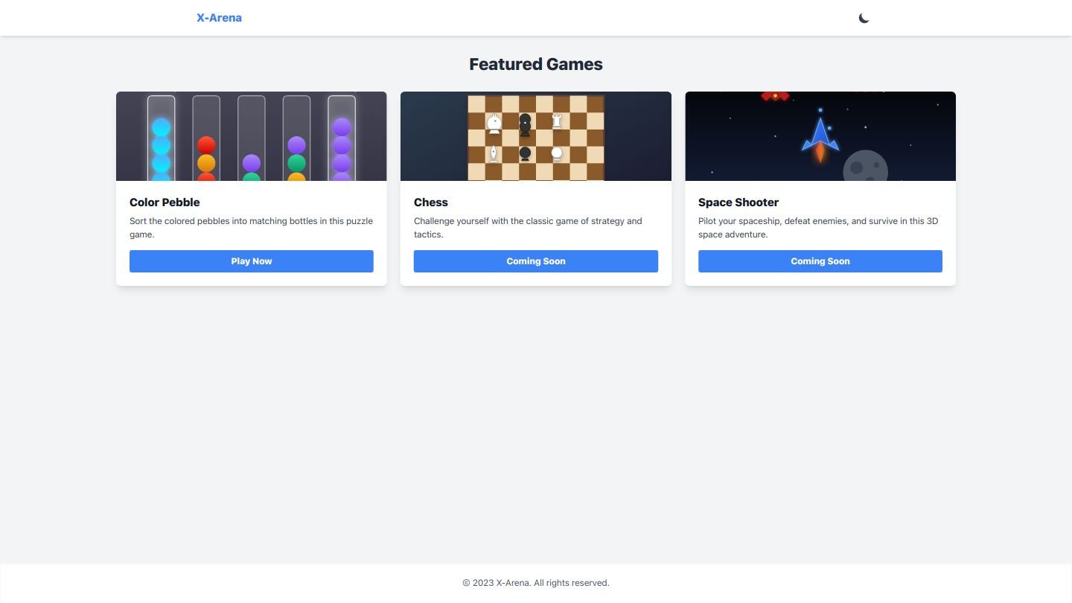Open the Color Pebble game title
1072x603 pixels.
165,202
